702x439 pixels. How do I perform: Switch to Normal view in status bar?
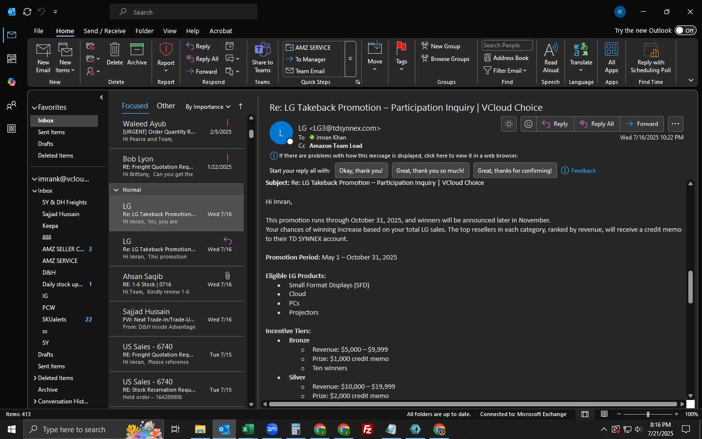coord(585,414)
